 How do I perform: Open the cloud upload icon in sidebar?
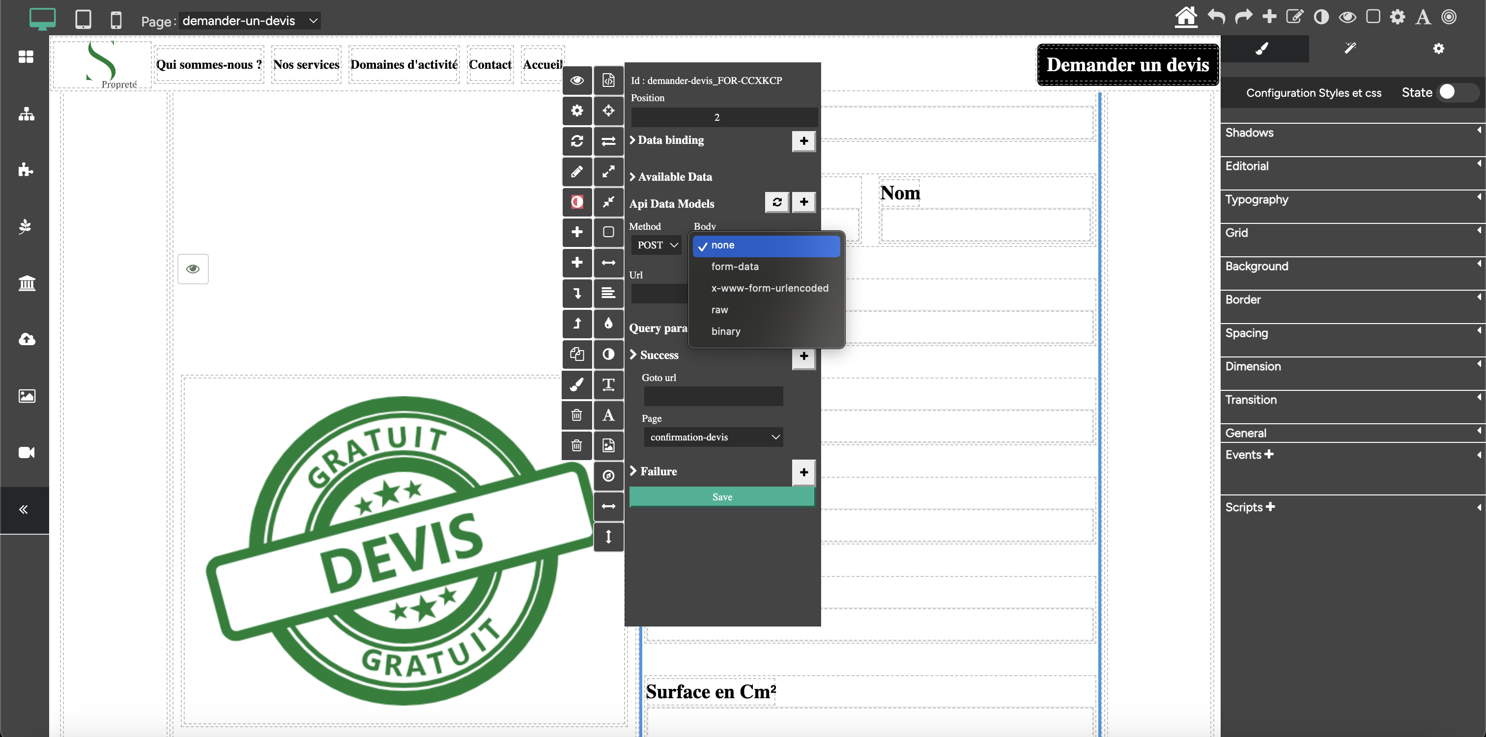click(27, 339)
